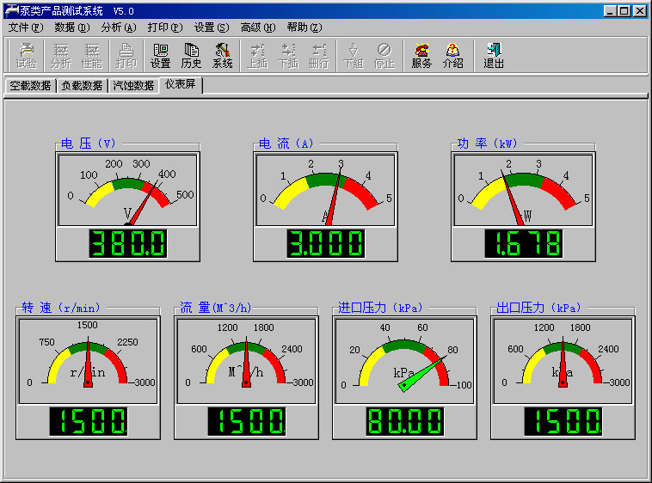Screen dimensions: 652x483
Task: Click the 停止 (stop) toolbar icon
Action: click(384, 56)
